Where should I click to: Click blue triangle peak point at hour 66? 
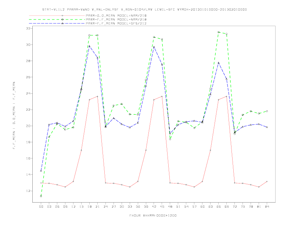(219, 63)
